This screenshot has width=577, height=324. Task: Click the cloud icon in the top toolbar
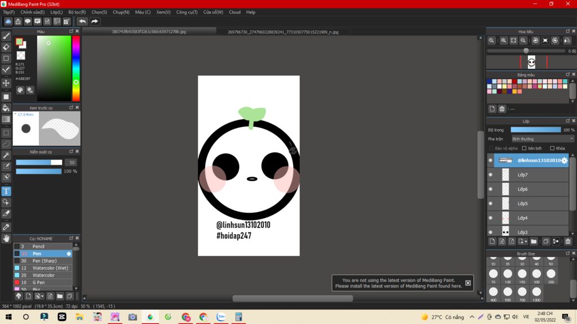pos(8,21)
